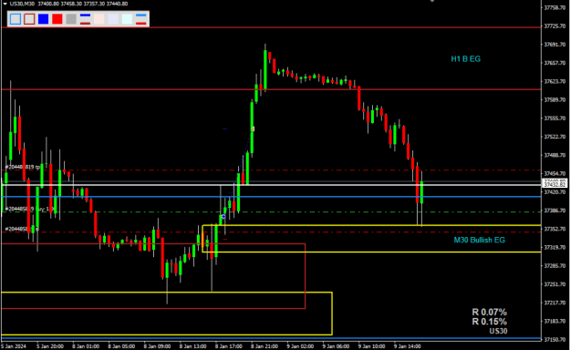Click the R 0.07% text label
This screenshot has height=350, width=570.
pos(490,312)
